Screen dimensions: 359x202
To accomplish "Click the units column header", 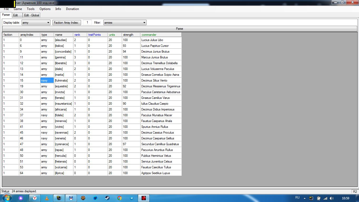I will [114, 35].
